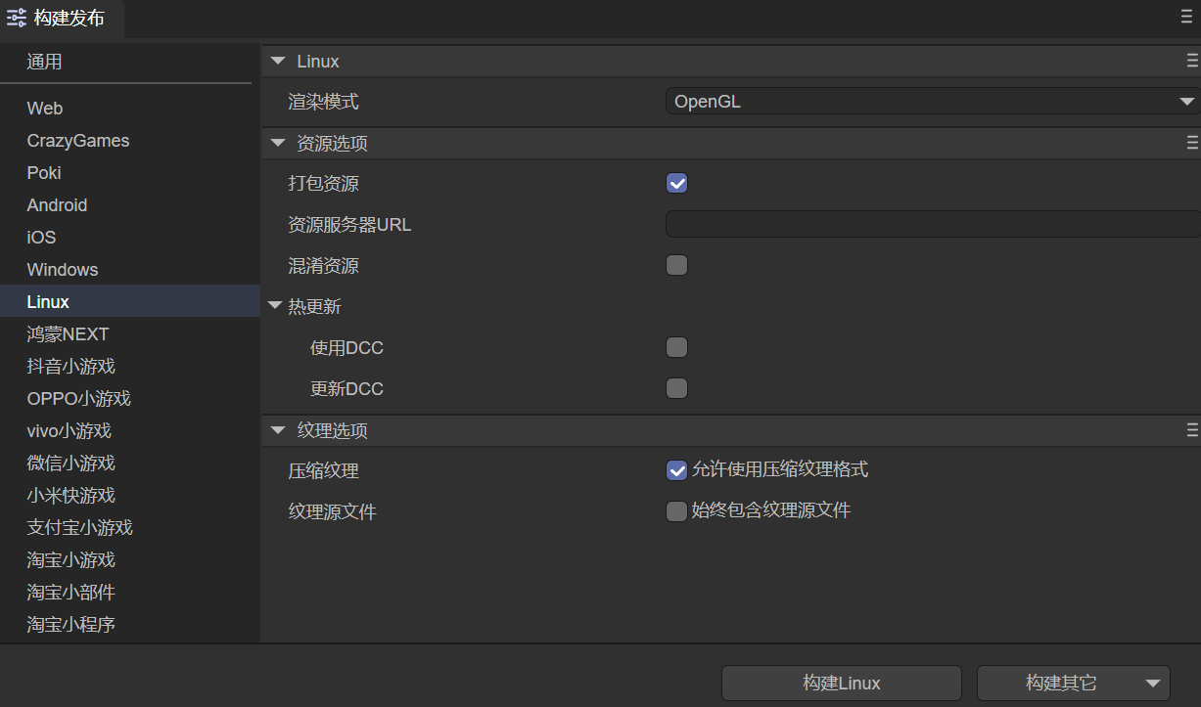Click the 构建Linux button

pos(841,684)
